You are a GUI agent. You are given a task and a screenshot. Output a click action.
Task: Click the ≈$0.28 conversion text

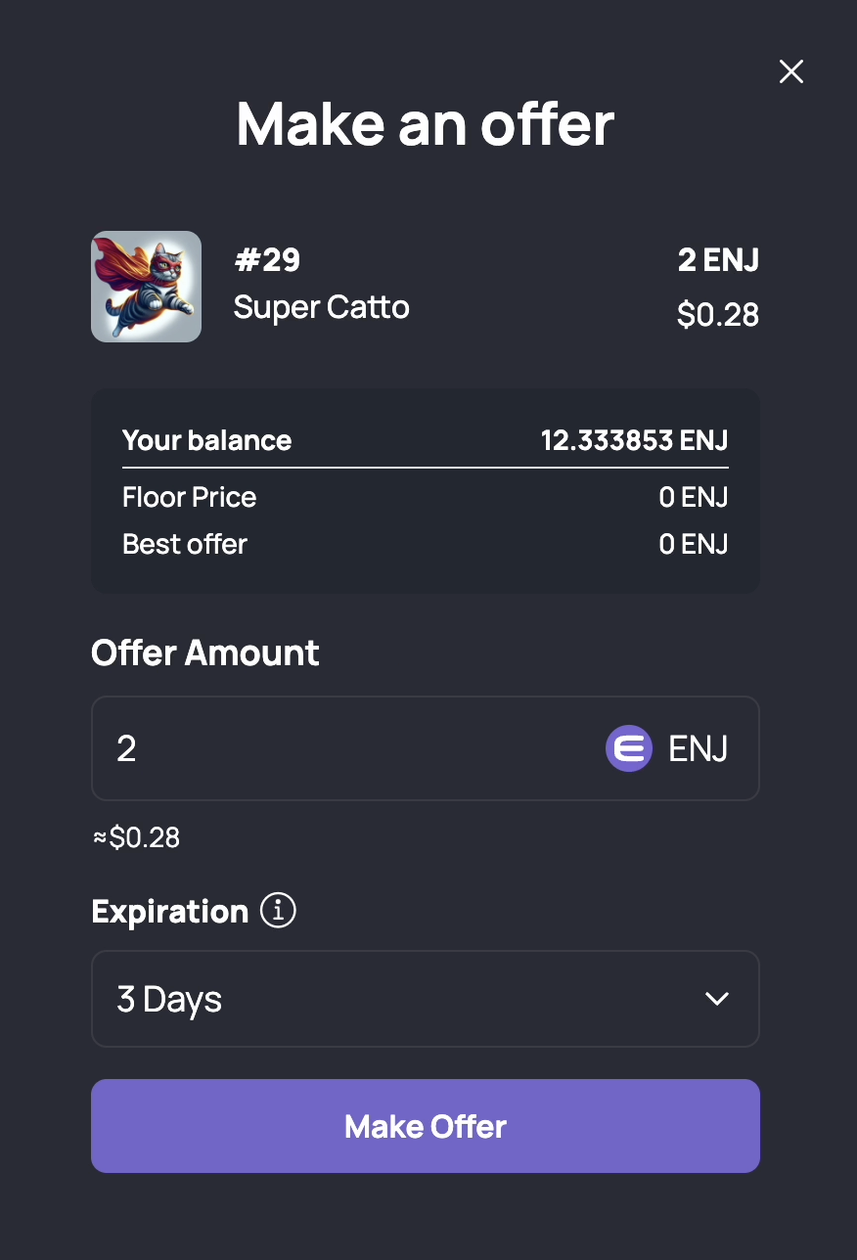(x=136, y=837)
